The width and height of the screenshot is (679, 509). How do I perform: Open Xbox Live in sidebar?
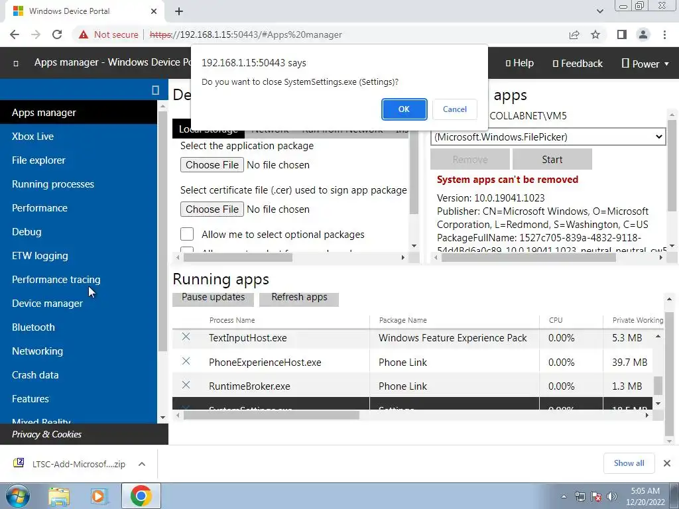[x=78, y=137]
